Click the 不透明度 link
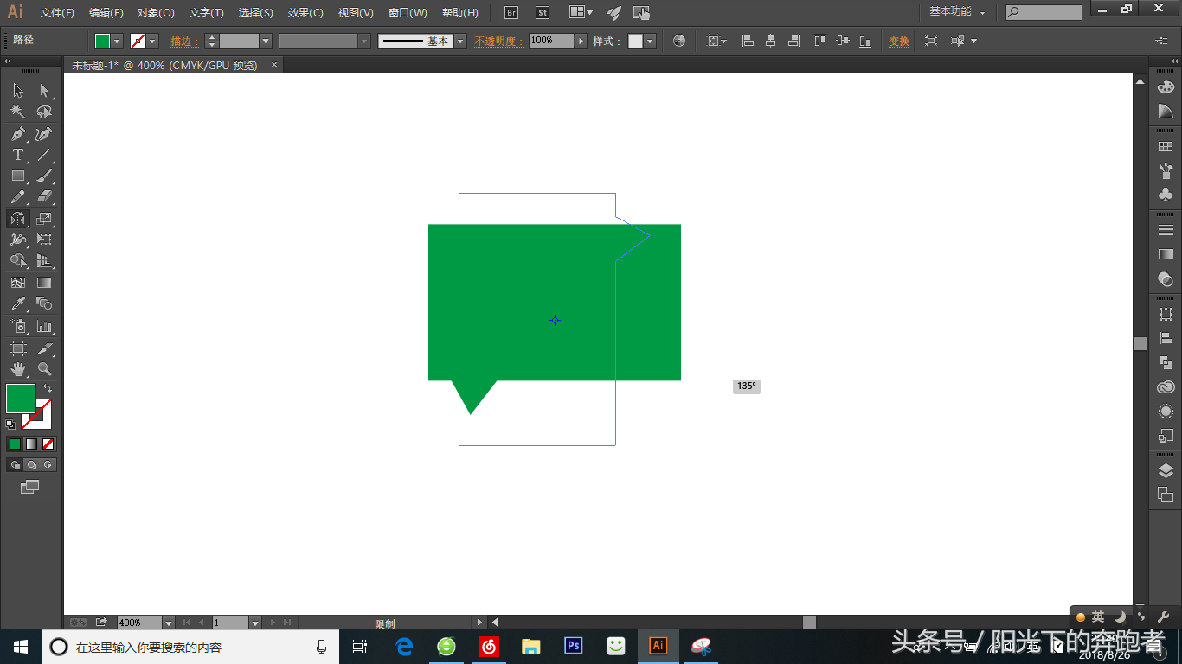This screenshot has height=664, width=1182. (499, 41)
